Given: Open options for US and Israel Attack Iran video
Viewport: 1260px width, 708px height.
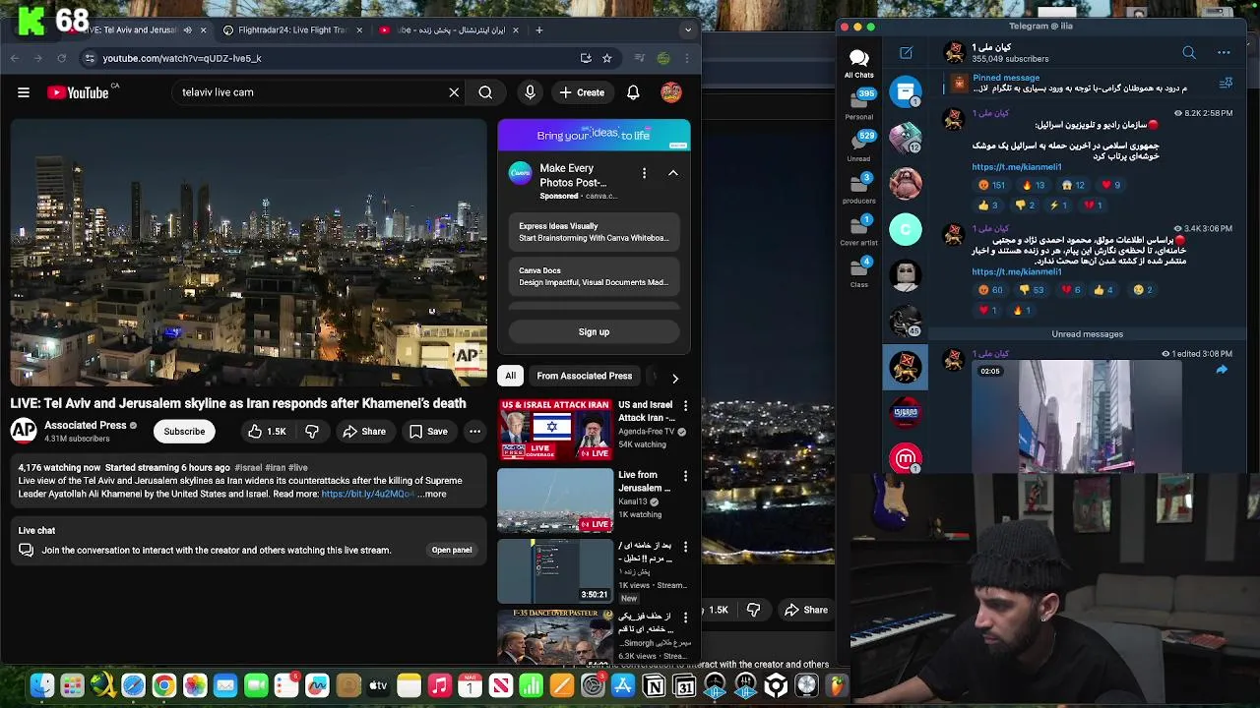Looking at the screenshot, I should pyautogui.click(x=685, y=405).
